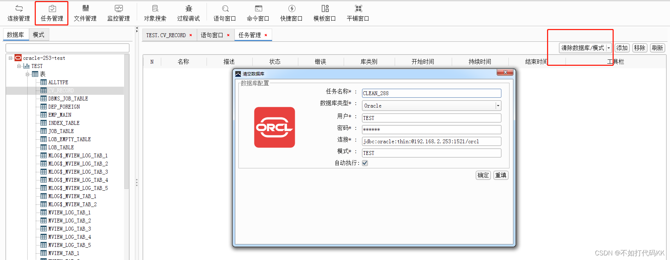Click the 开始时间 column header
Image resolution: width=670 pixels, height=260 pixels.
coord(423,62)
